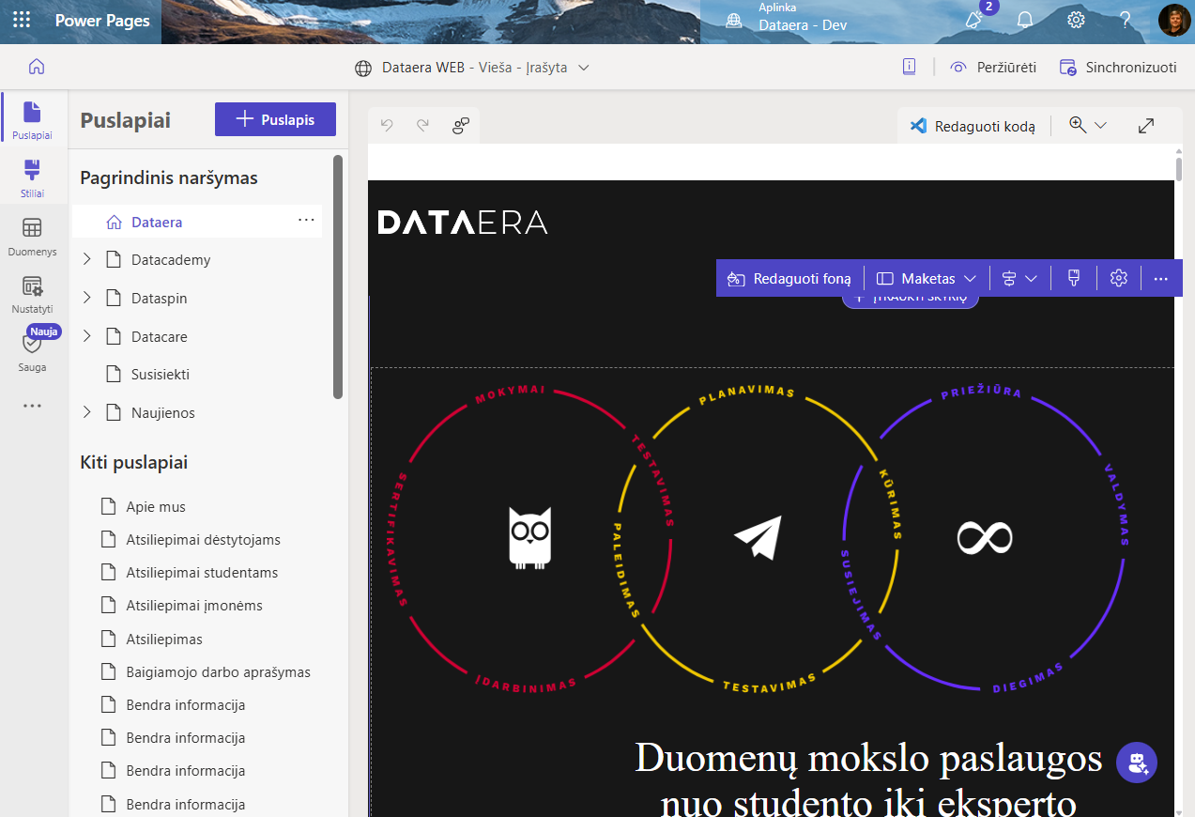
Task: Open more options for Dataera page
Action: coord(306,220)
